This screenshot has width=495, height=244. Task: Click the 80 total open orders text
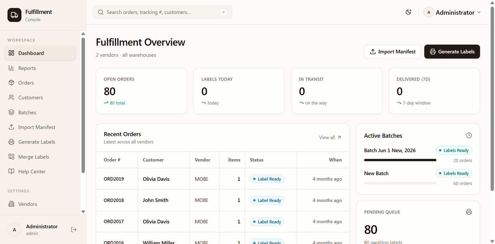pyautogui.click(x=117, y=103)
